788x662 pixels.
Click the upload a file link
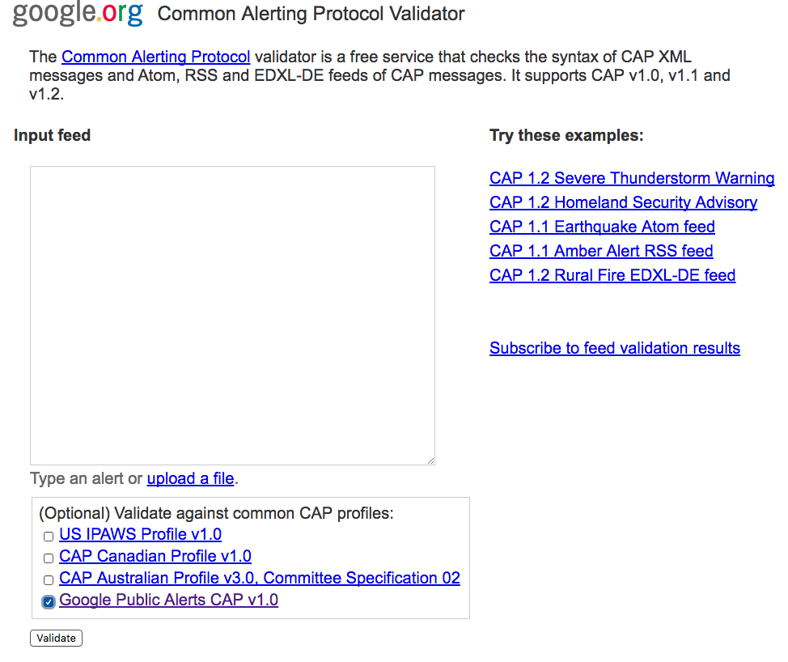click(190, 478)
